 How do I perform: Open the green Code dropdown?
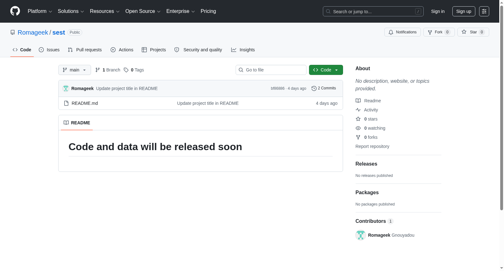(x=326, y=70)
